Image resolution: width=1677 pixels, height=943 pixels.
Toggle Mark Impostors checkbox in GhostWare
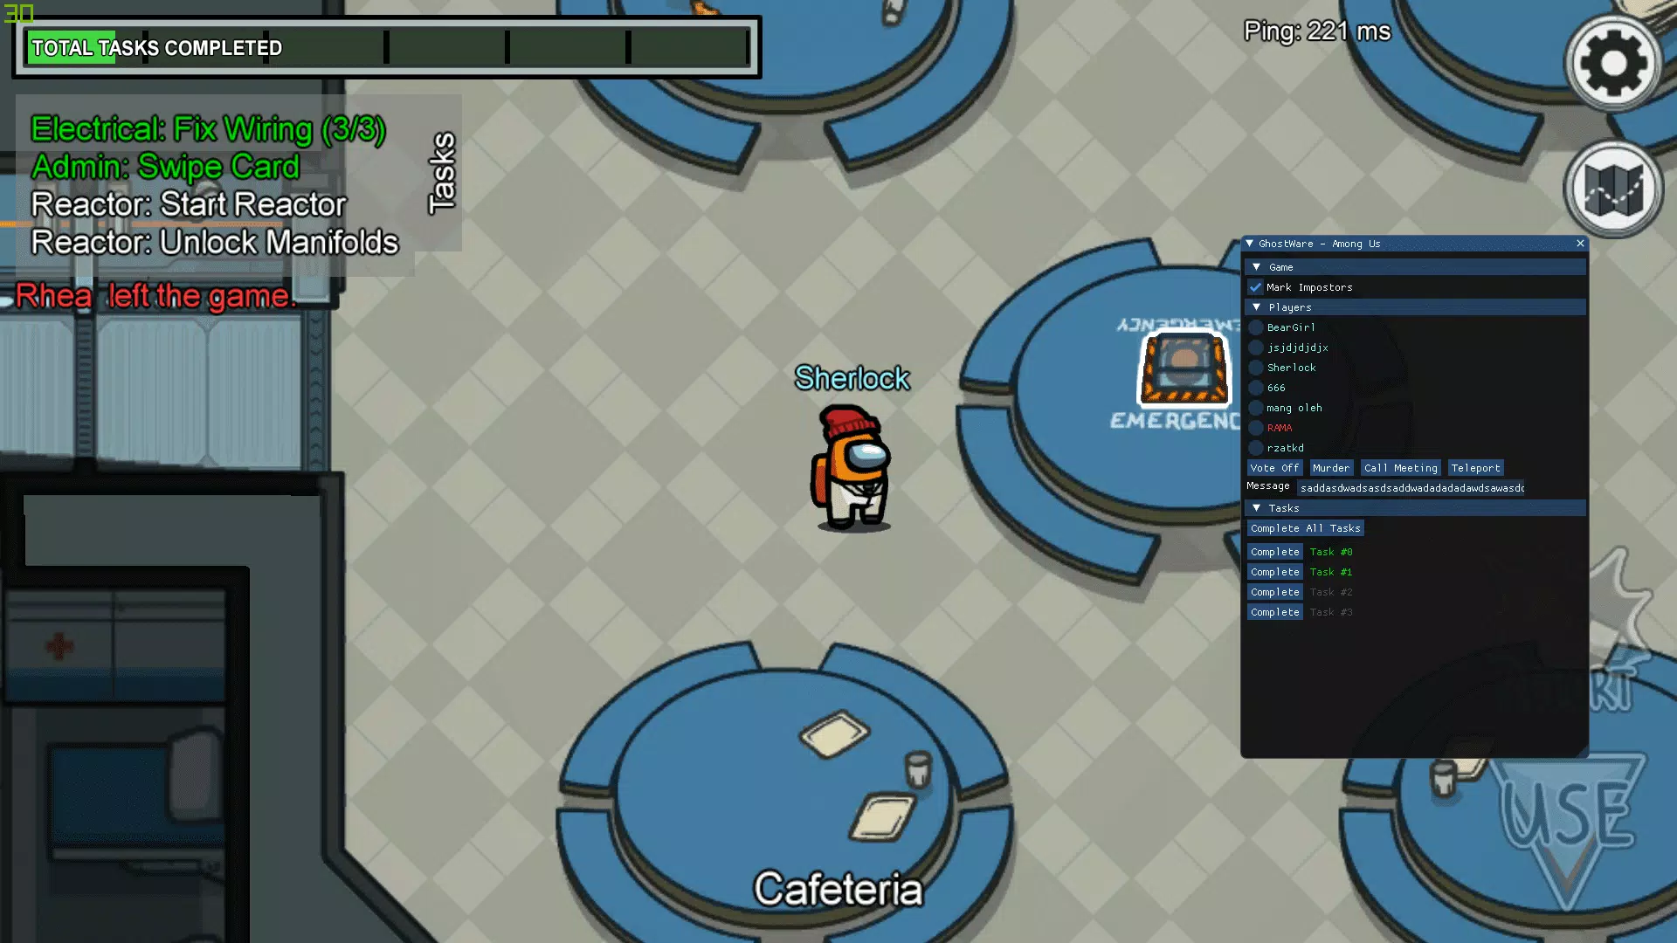pyautogui.click(x=1255, y=286)
